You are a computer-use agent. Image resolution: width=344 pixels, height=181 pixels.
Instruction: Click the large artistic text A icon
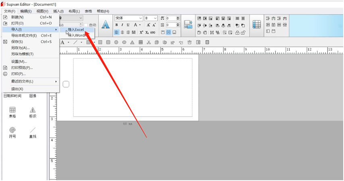pyautogui.click(x=106, y=25)
